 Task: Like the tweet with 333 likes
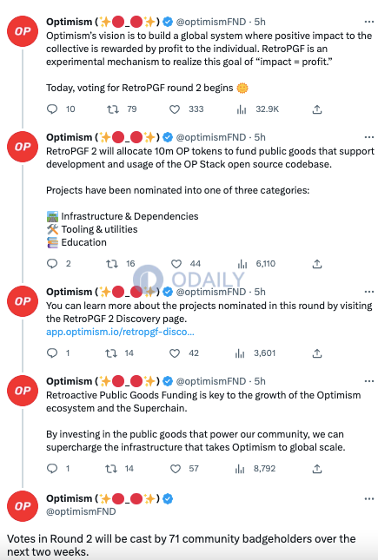(x=175, y=109)
